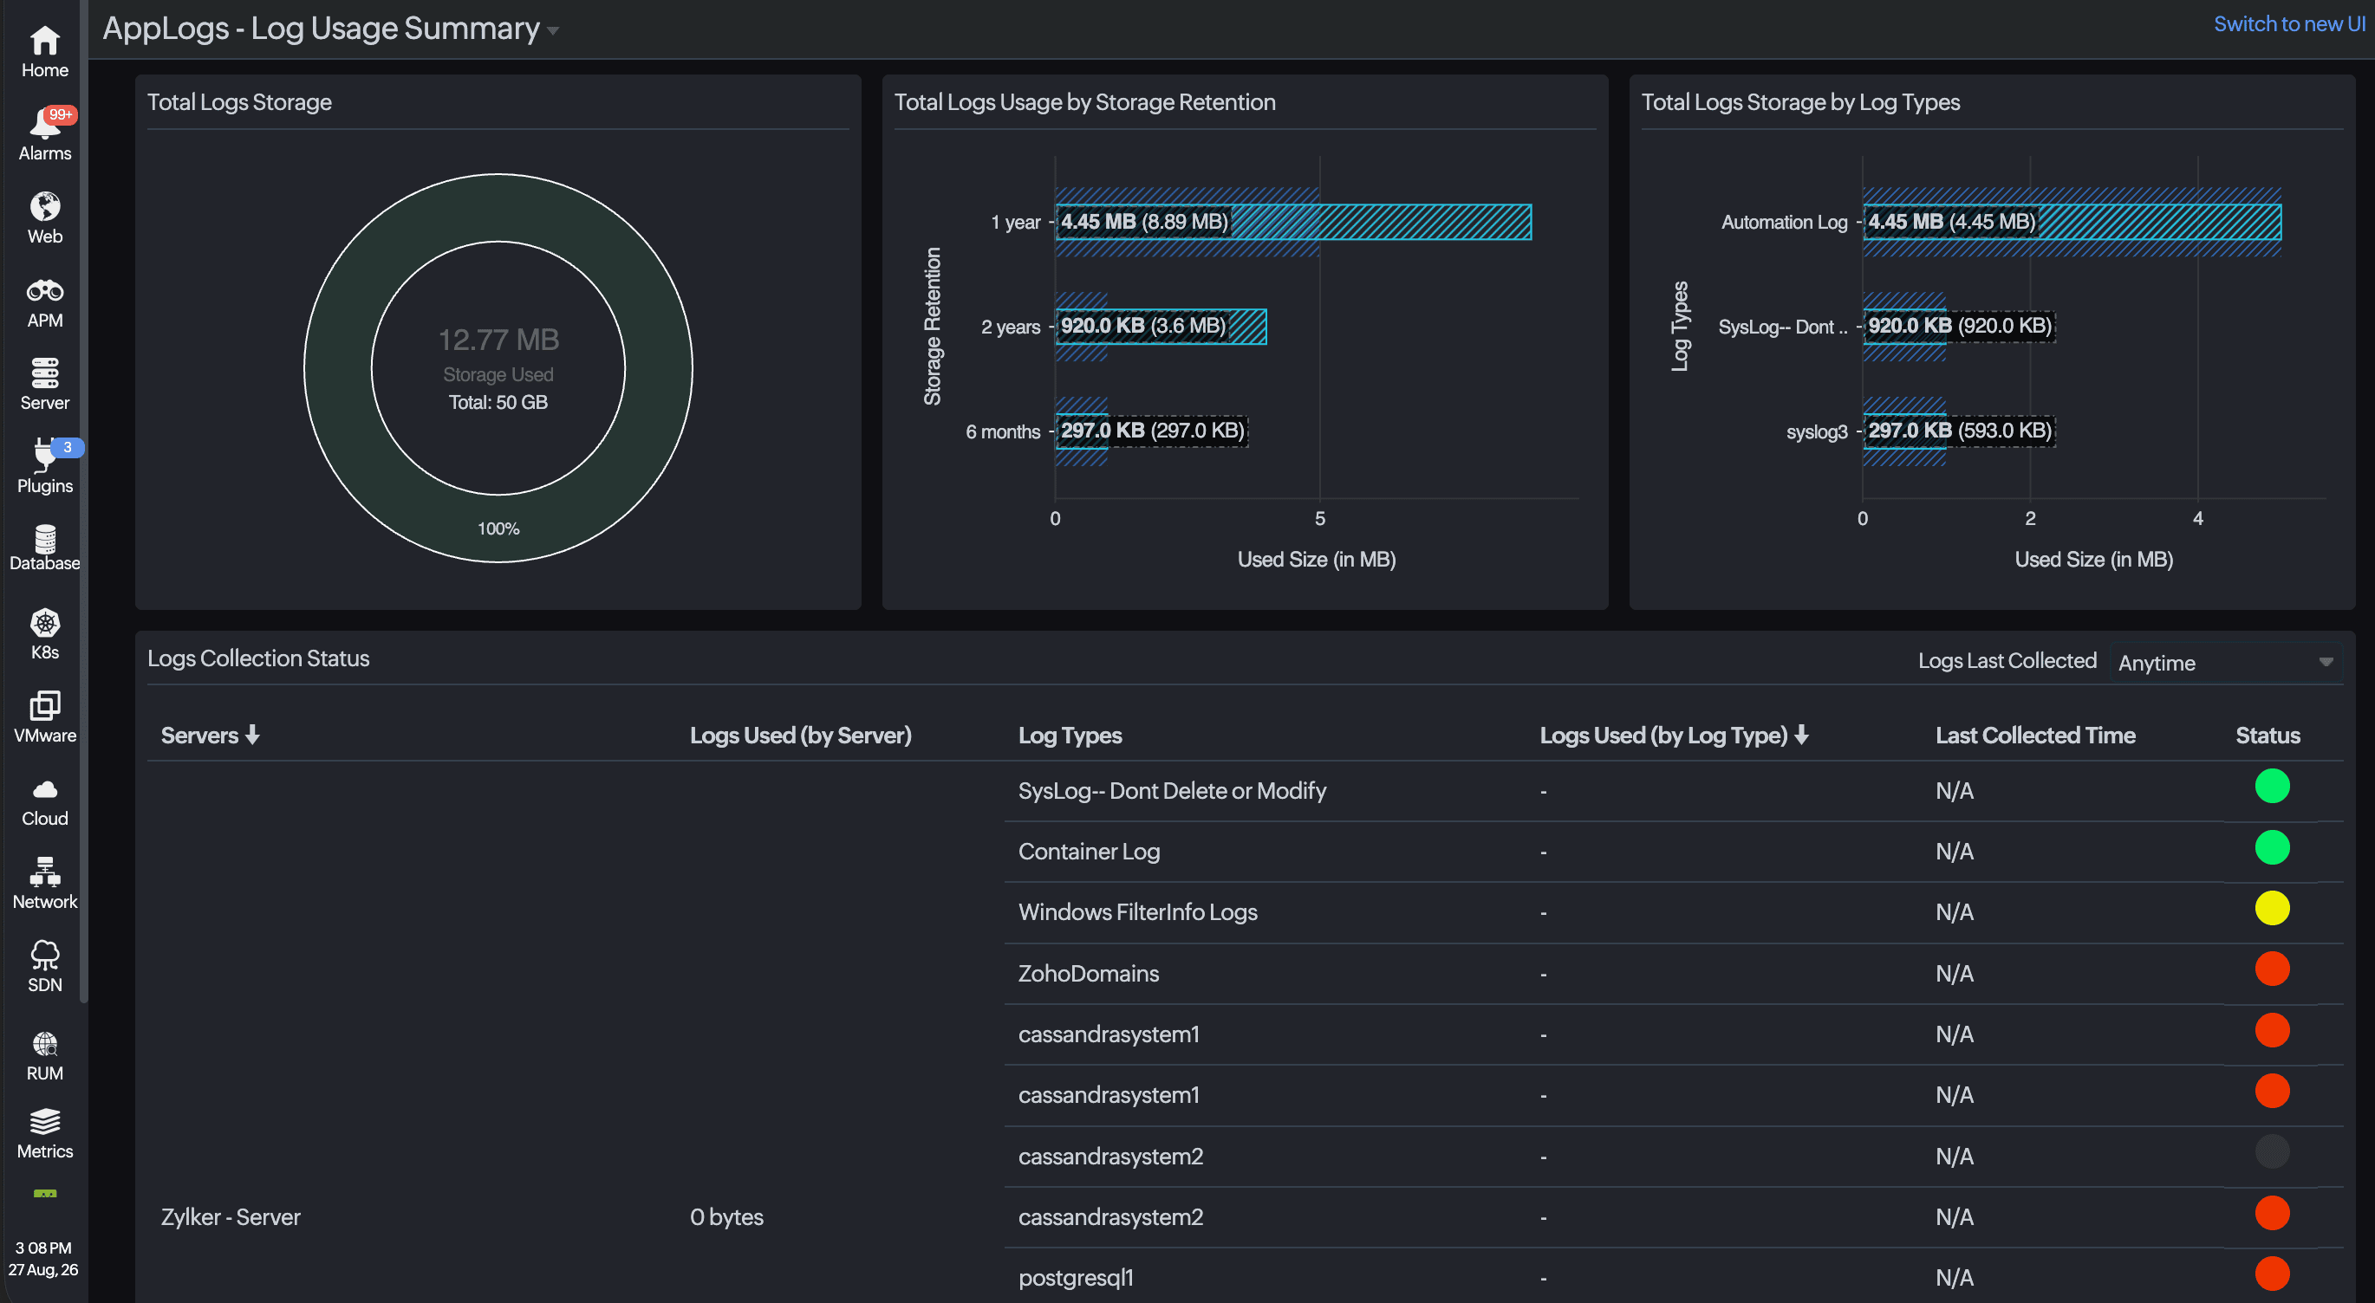Viewport: 2375px width, 1303px height.
Task: Click Windows FilterInfo Logs row text
Action: (x=1136, y=912)
